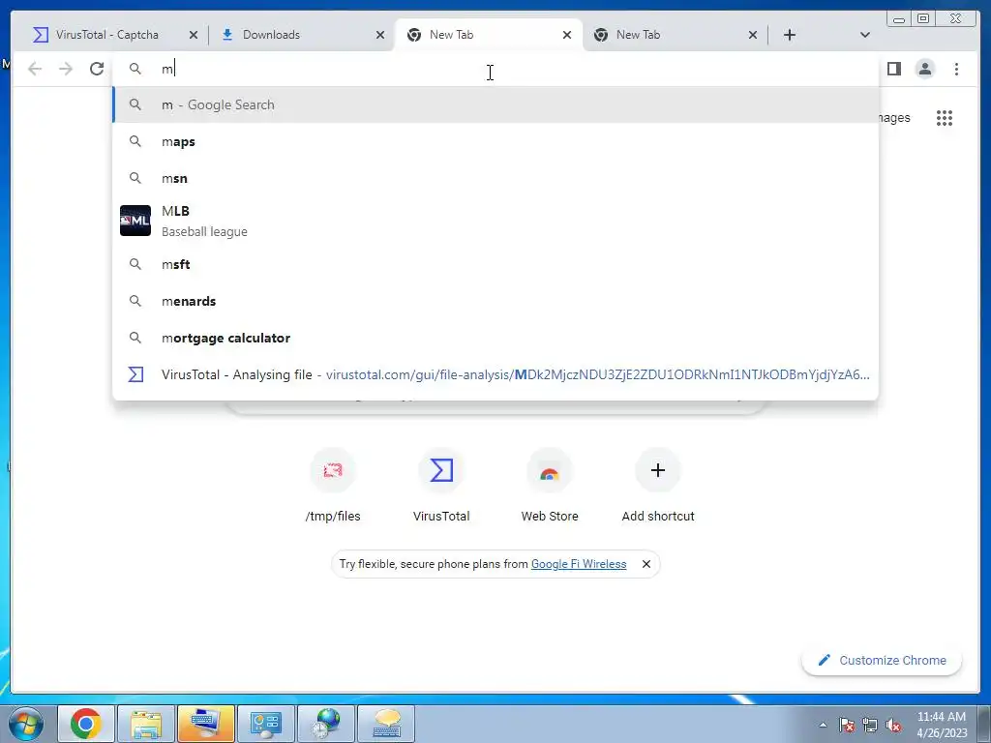Image resolution: width=991 pixels, height=743 pixels.
Task: Open Windows Explorer from the taskbar
Action: (146, 724)
